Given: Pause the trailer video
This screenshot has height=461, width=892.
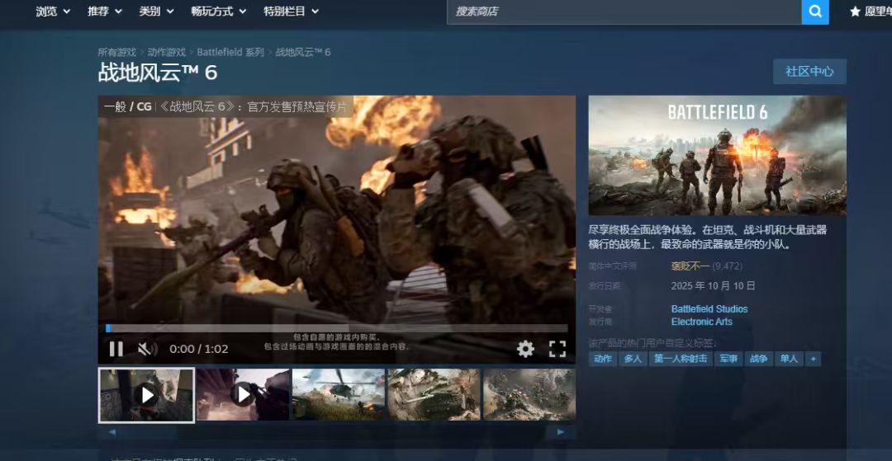Looking at the screenshot, I should pyautogui.click(x=116, y=349).
